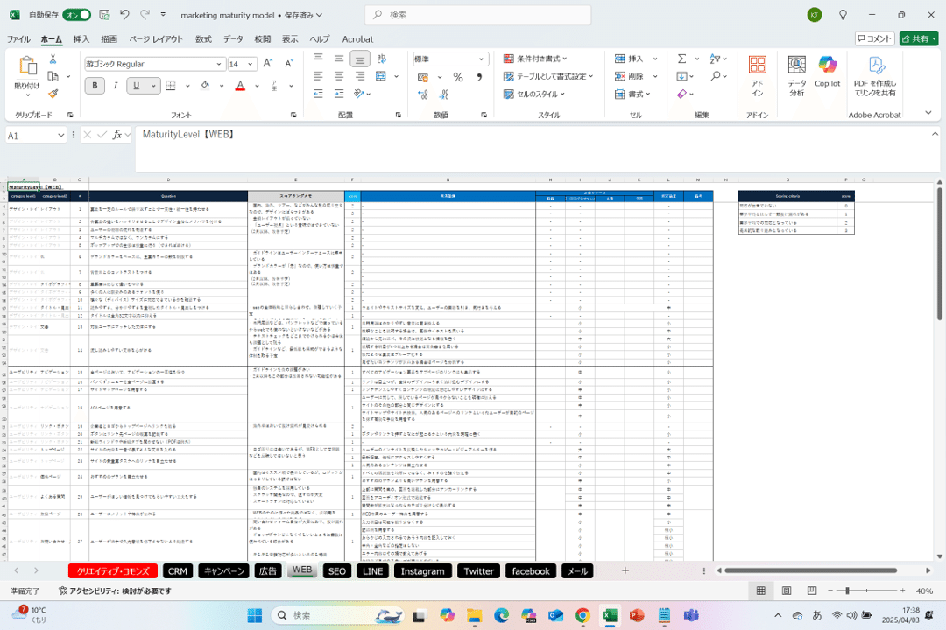The image size is (946, 630).
Task: Click the Find and Select magnifier icon
Action: [x=715, y=76]
